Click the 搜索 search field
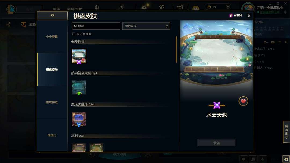The image size is (290, 163). tap(96, 26)
